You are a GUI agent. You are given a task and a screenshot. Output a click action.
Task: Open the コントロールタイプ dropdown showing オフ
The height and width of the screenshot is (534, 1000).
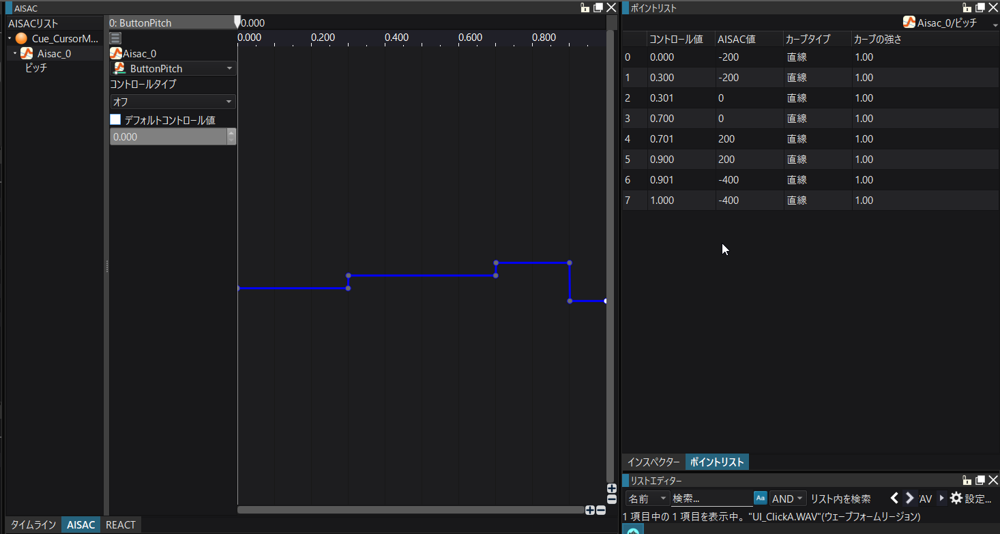click(173, 102)
